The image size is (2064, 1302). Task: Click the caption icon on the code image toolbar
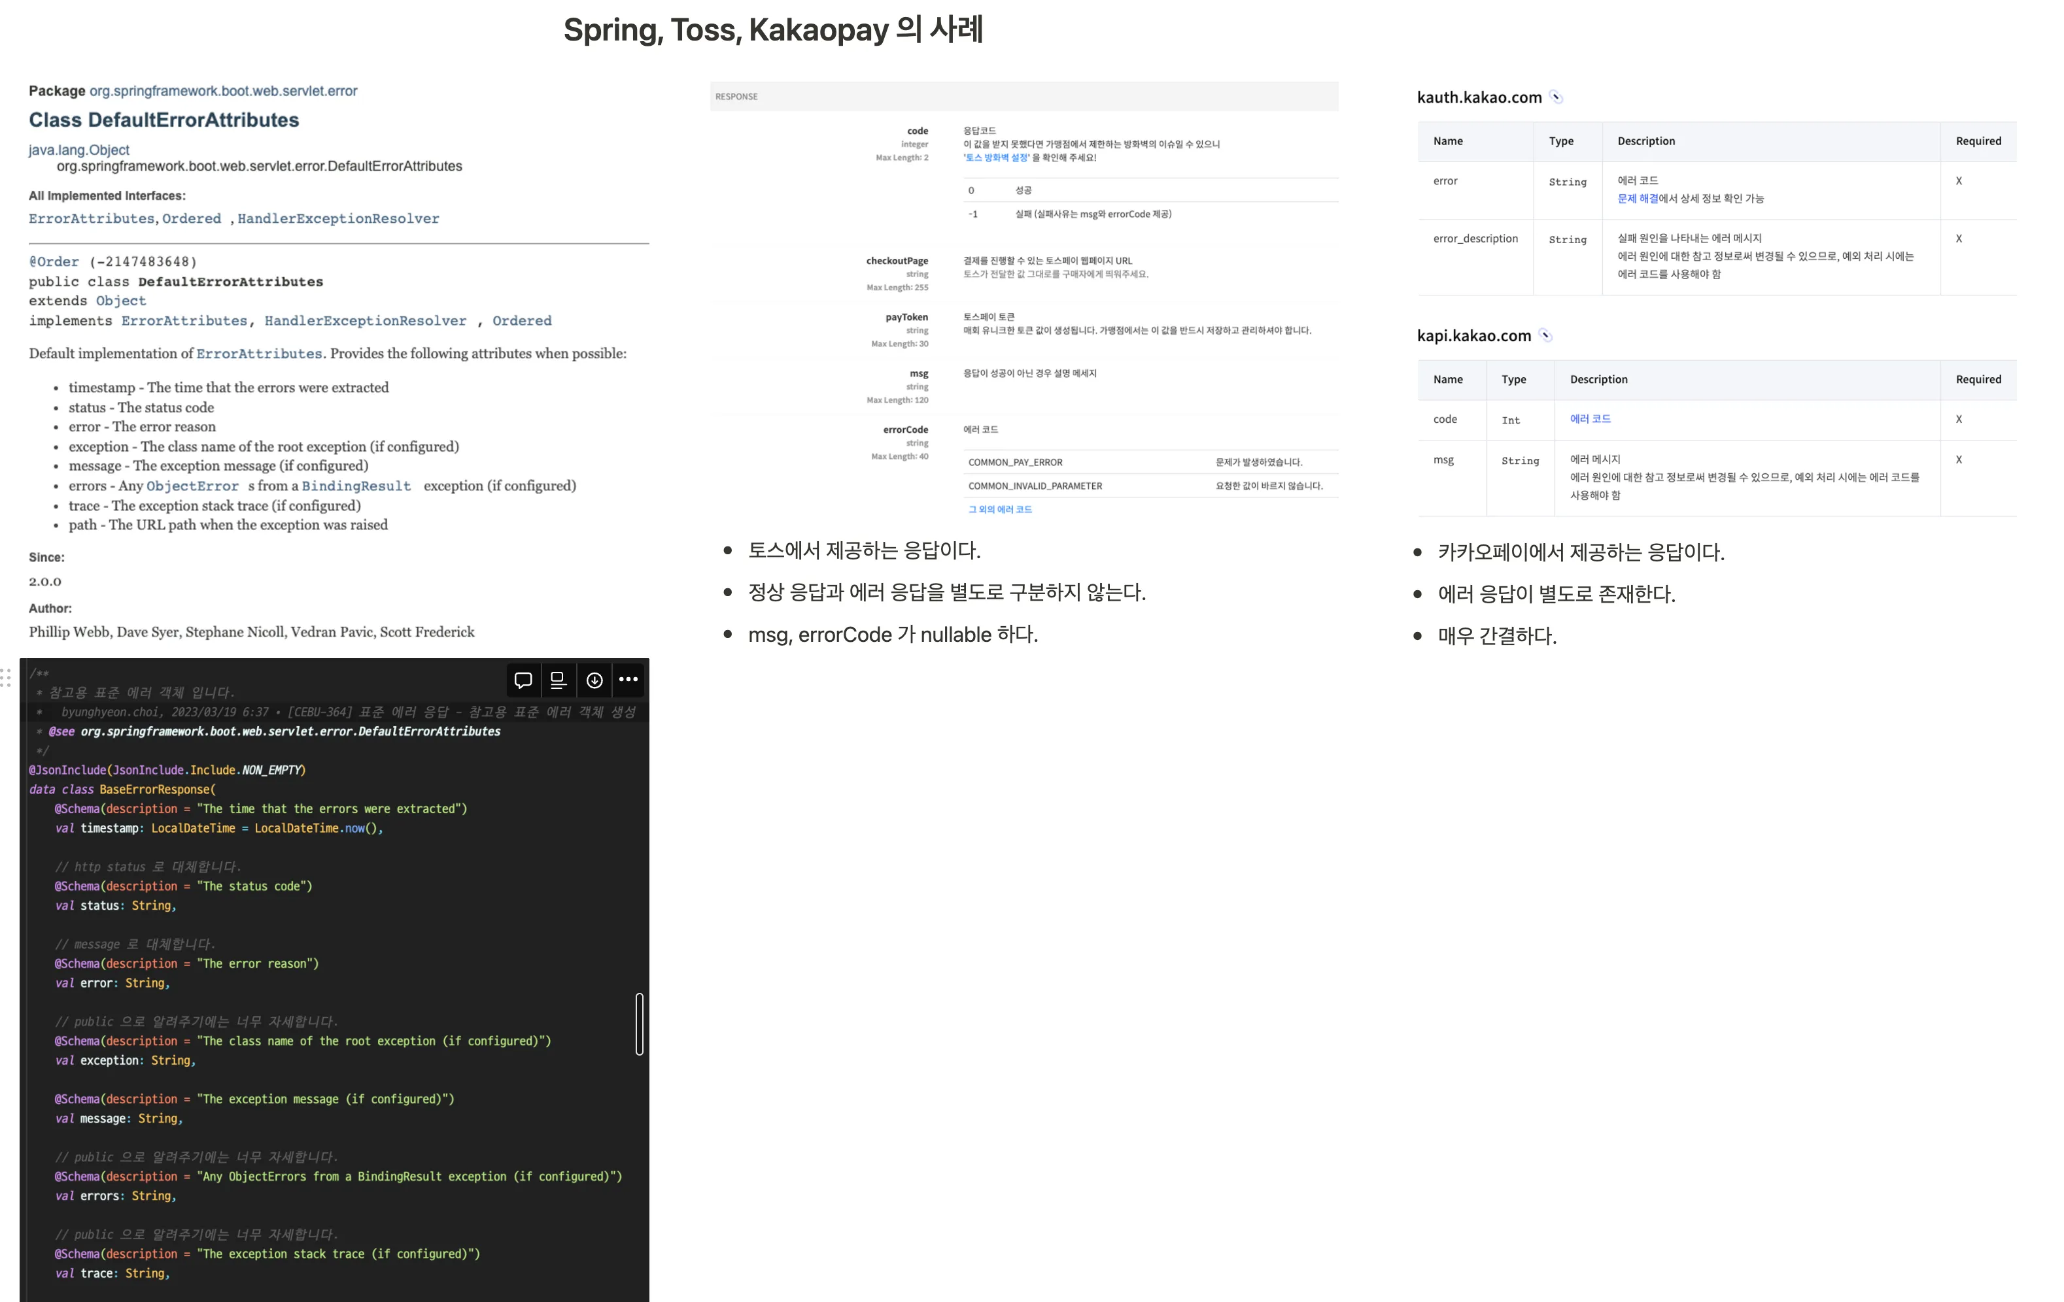(x=558, y=680)
